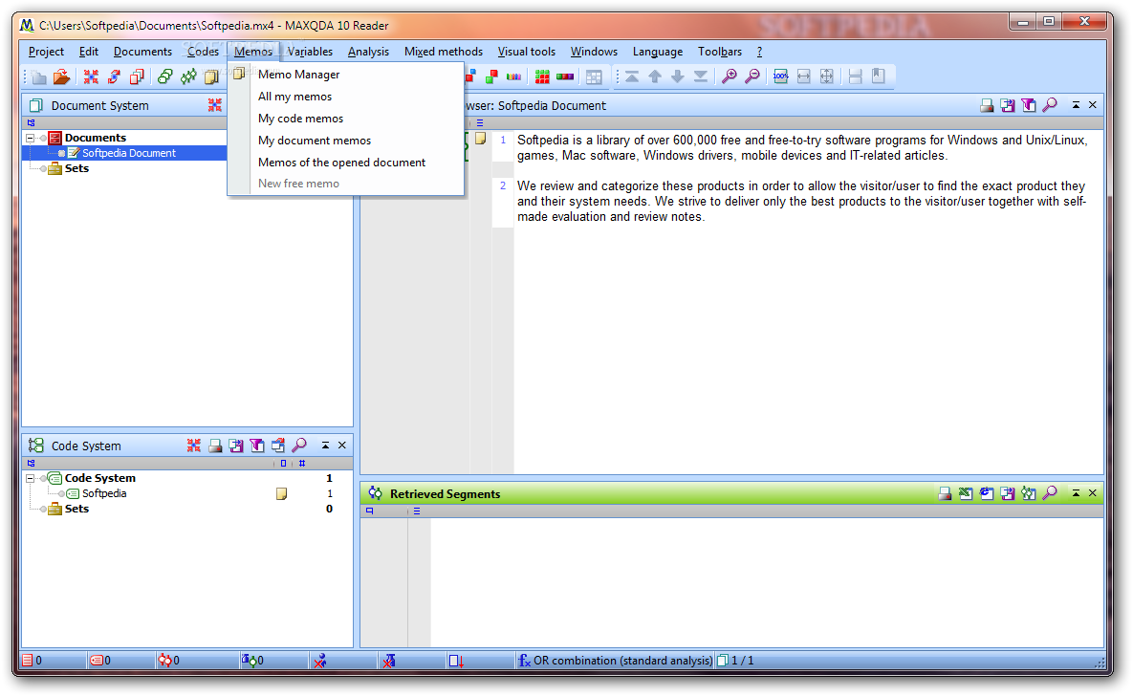1133x696 pixels.
Task: Collapse the Documents tree node
Action: [31, 138]
